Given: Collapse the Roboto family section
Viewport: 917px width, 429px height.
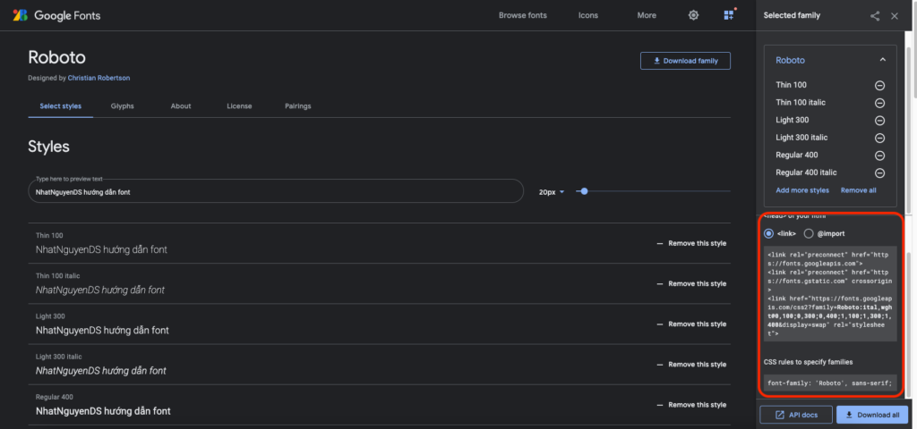Looking at the screenshot, I should [x=882, y=60].
